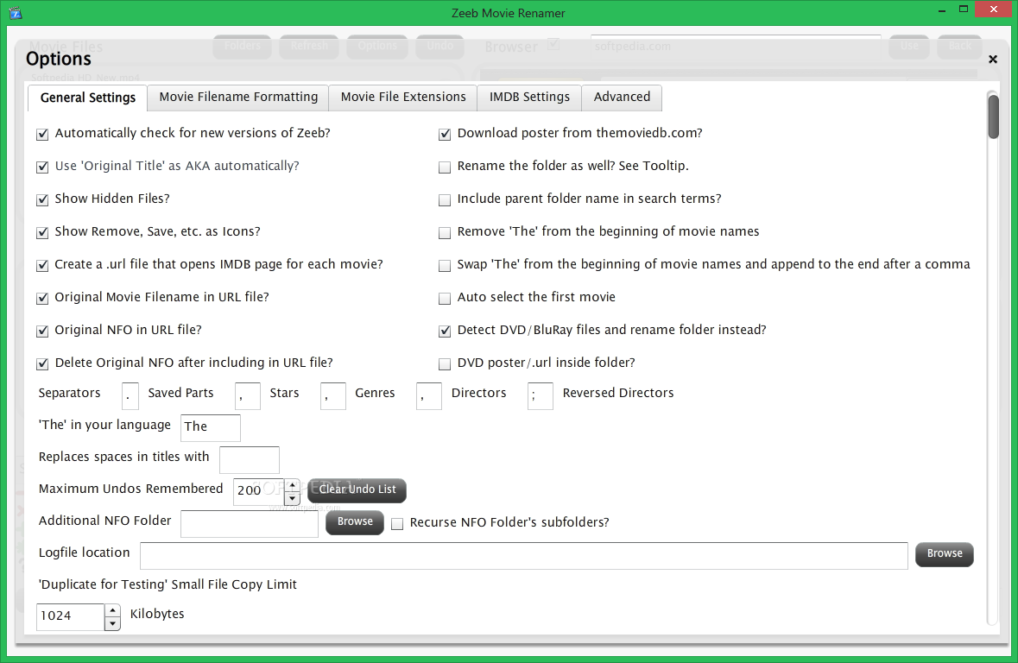This screenshot has height=663, width=1018.
Task: Open Movie File Extensions tab
Action: [x=403, y=97]
